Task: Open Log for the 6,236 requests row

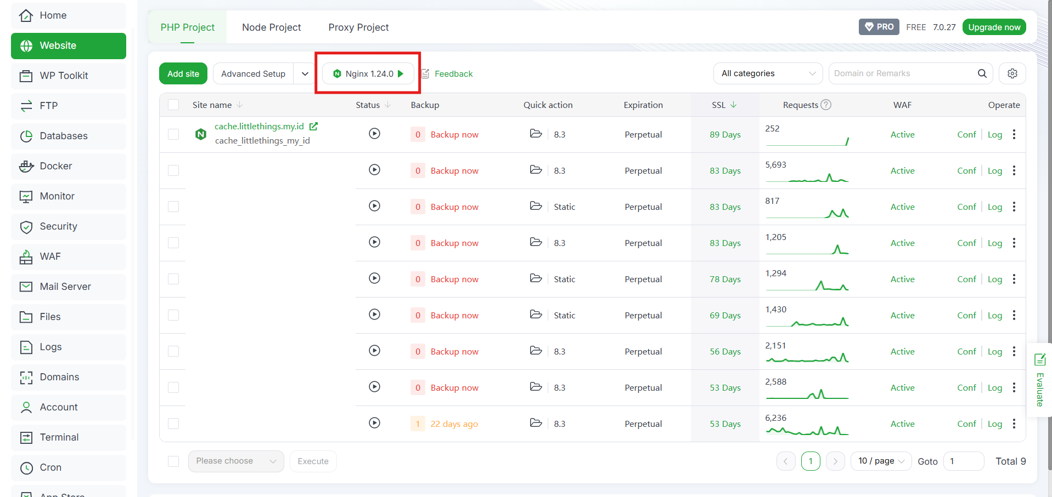Action: (x=995, y=424)
